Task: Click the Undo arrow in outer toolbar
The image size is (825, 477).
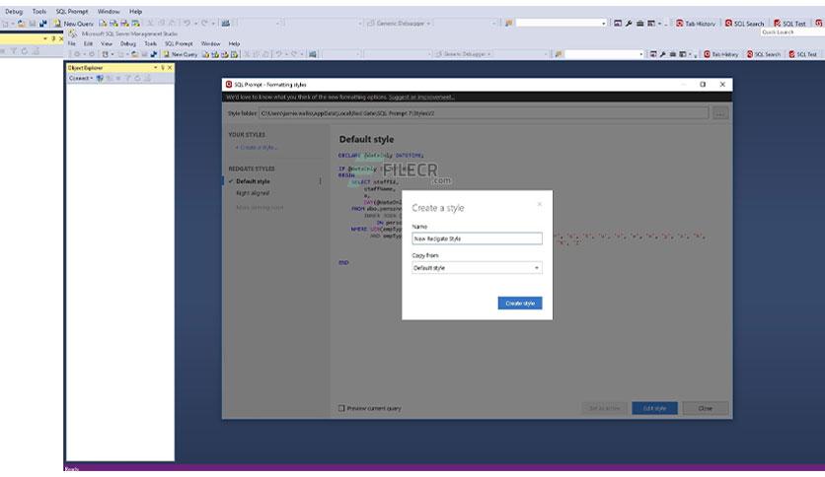Action: 187,23
